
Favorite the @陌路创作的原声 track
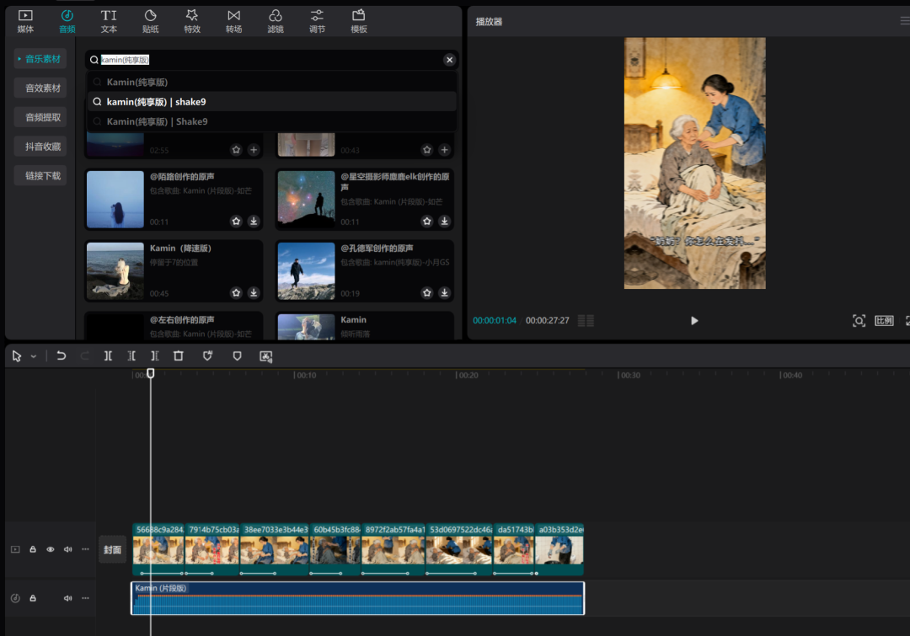(236, 221)
